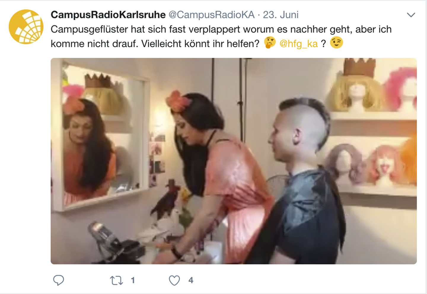Click the thinking face emoji

(270, 43)
